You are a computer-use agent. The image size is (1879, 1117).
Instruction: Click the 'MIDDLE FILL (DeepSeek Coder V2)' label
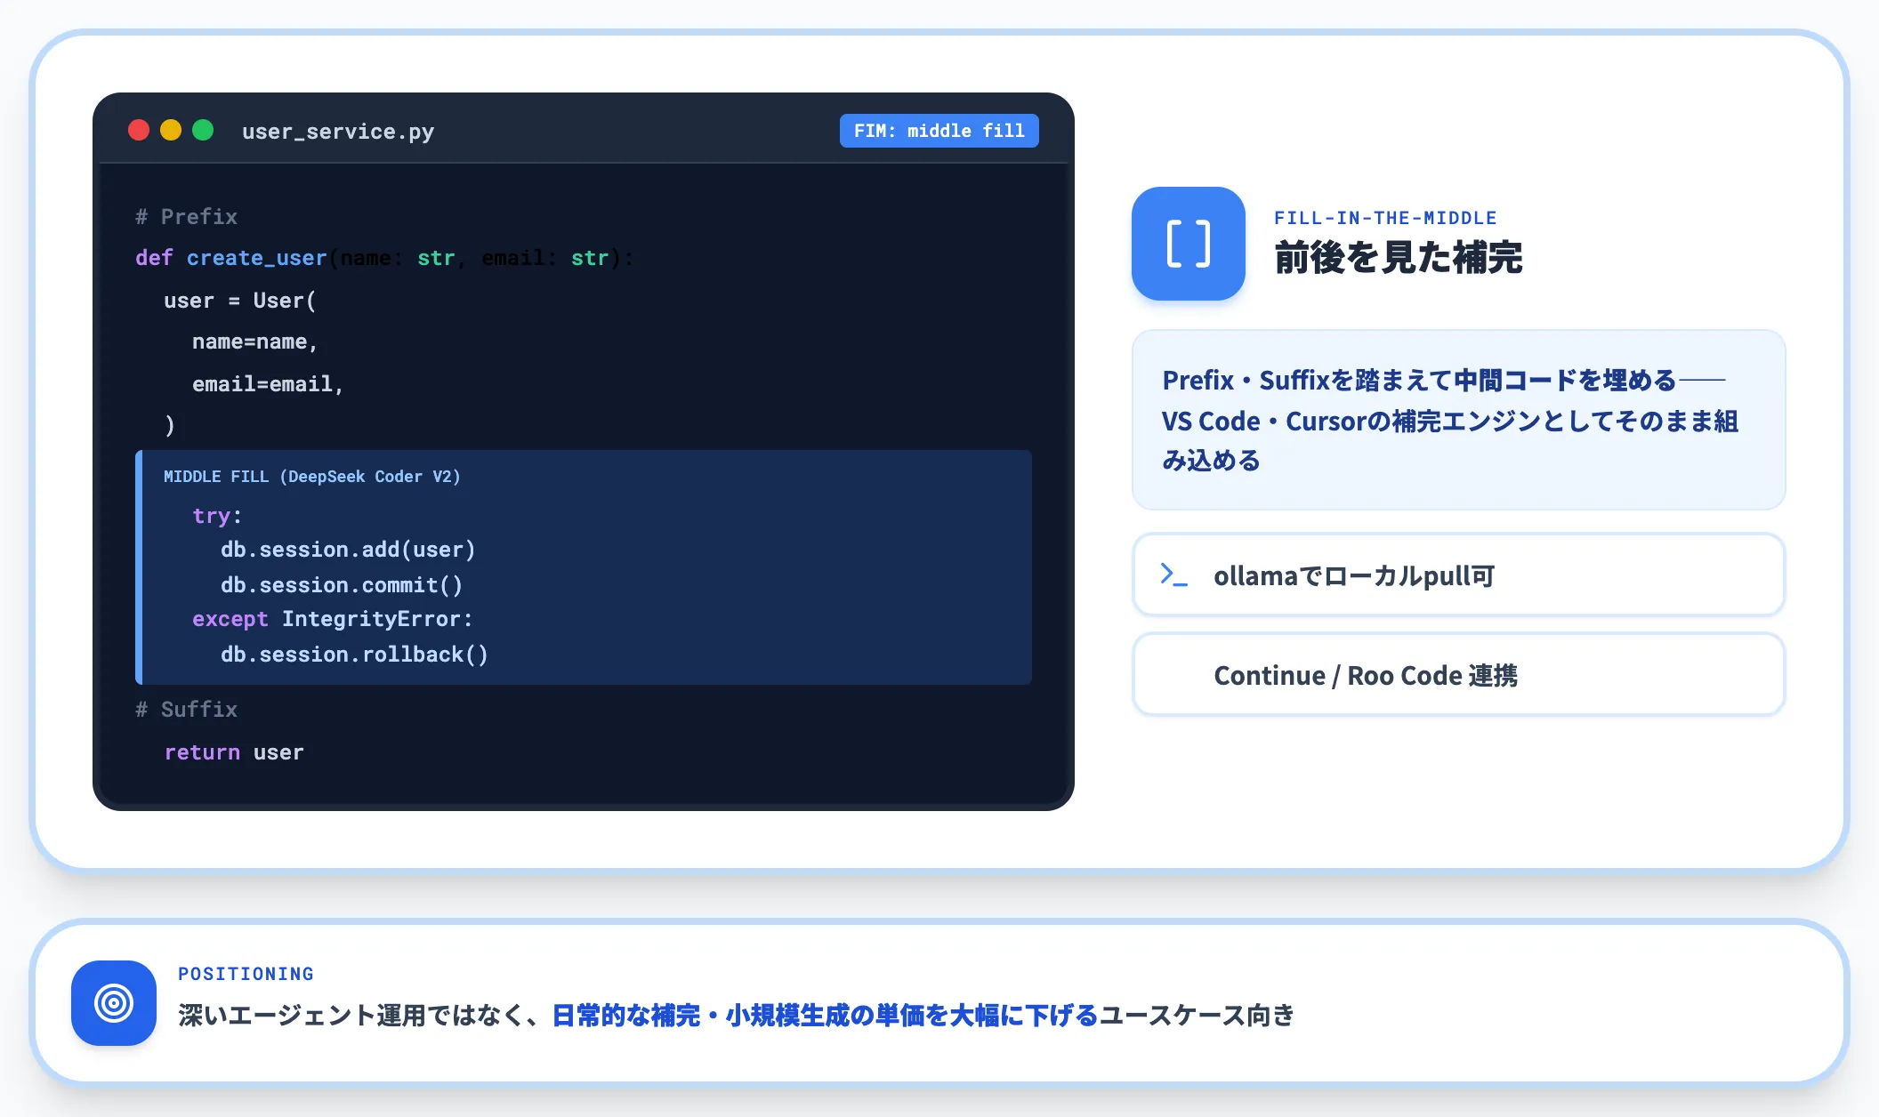(311, 477)
